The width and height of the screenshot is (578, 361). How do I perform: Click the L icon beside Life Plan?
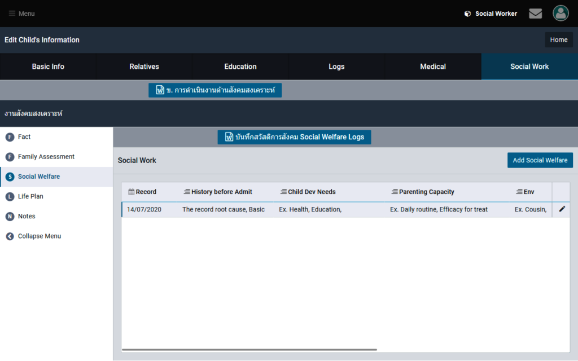click(10, 196)
